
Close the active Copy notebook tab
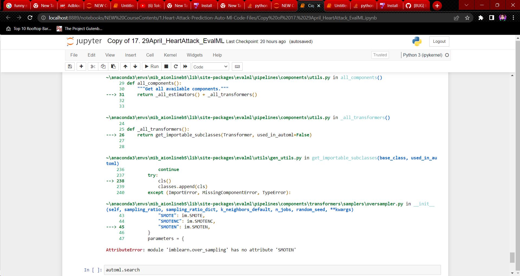pos(319,6)
